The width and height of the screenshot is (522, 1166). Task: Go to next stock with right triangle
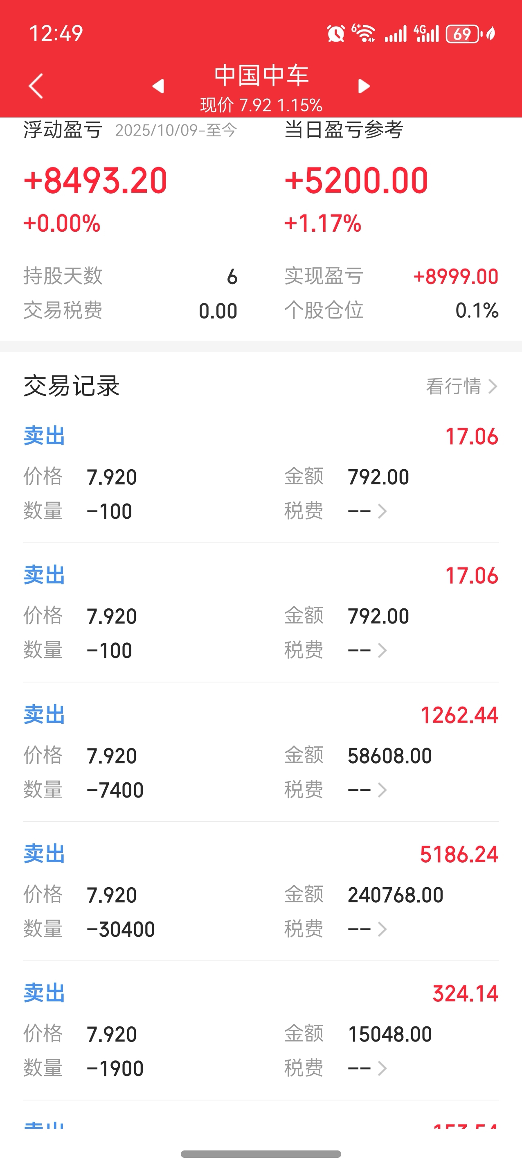[x=364, y=86]
